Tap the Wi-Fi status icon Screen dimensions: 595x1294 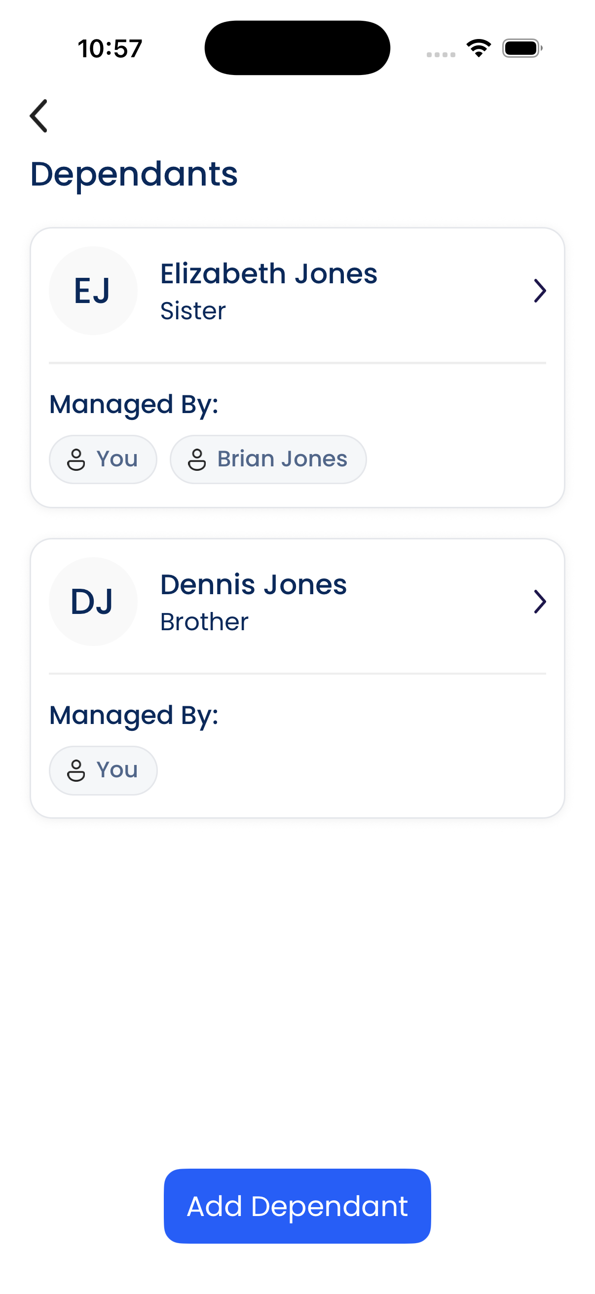[479, 48]
